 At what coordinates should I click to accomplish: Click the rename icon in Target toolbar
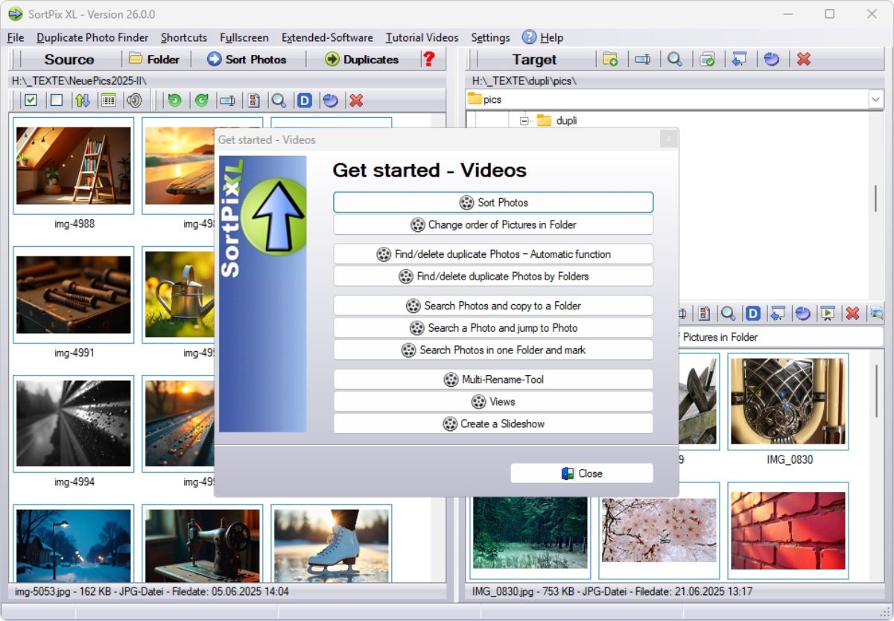coord(642,59)
